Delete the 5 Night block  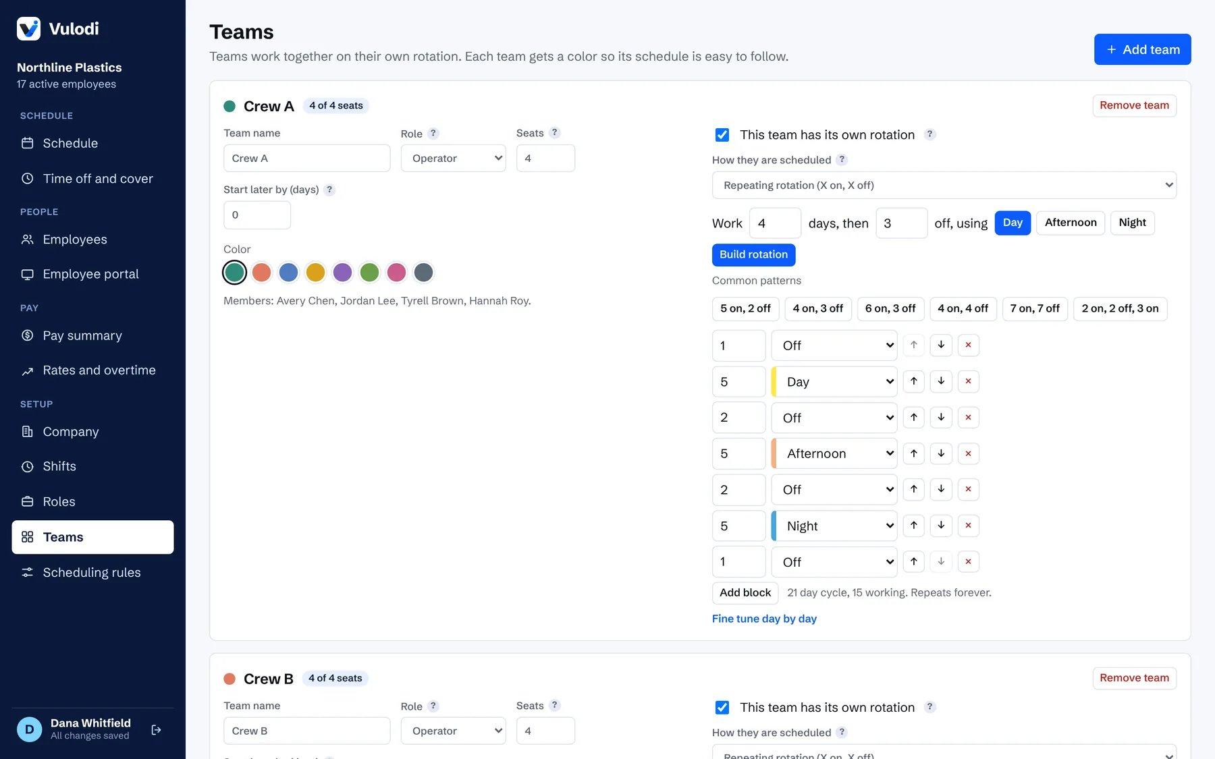[968, 526]
